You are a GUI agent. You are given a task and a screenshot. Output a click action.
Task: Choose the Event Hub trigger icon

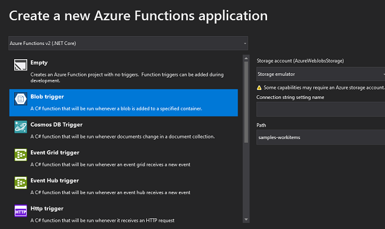pyautogui.click(x=21, y=183)
